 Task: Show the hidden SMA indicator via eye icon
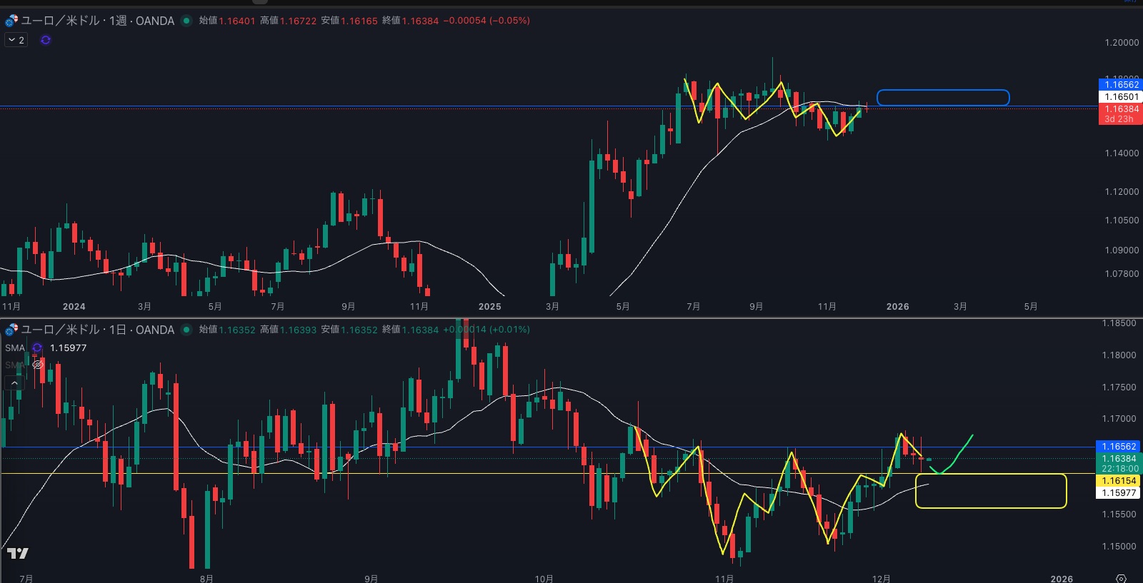pyautogui.click(x=38, y=365)
